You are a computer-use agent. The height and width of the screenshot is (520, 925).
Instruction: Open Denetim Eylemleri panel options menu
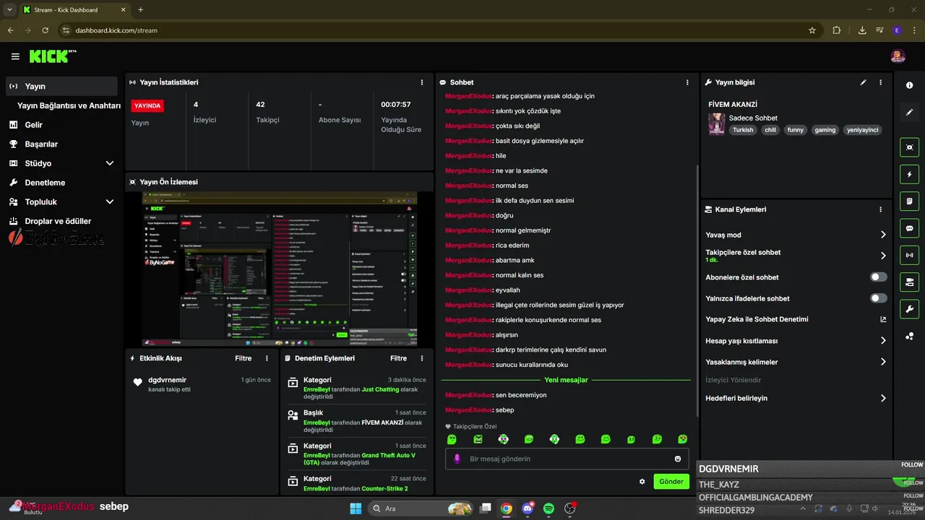(422, 358)
